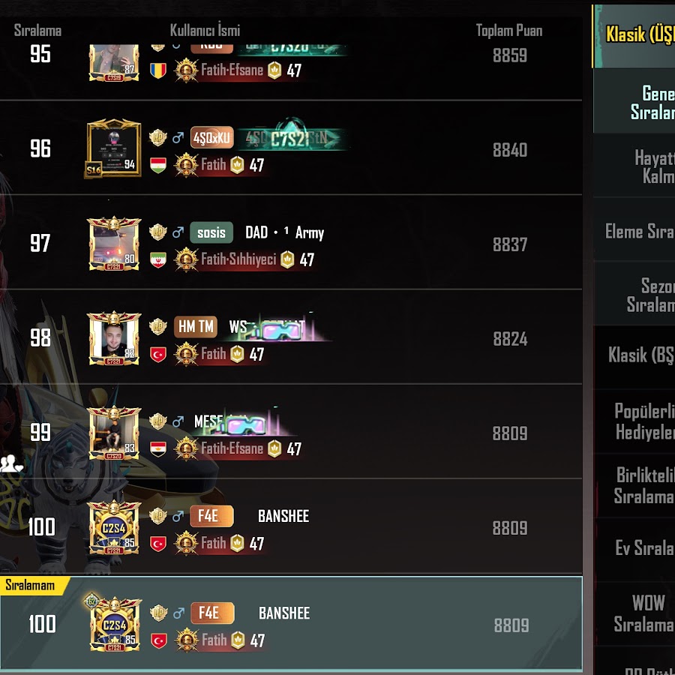
Task: Open the Sezon Sıralaması tab
Action: pos(634,295)
